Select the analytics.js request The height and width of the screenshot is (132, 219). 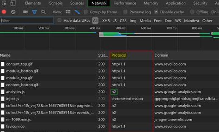click(109, 92)
